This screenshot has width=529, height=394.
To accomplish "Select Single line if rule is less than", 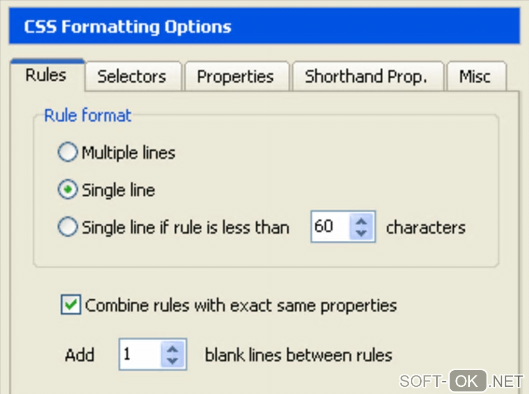I will tap(67, 228).
